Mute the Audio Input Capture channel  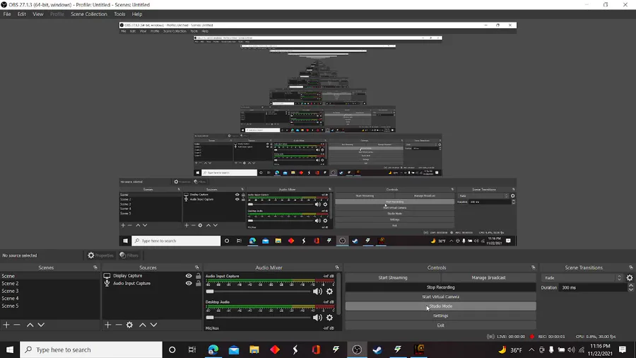point(317,291)
